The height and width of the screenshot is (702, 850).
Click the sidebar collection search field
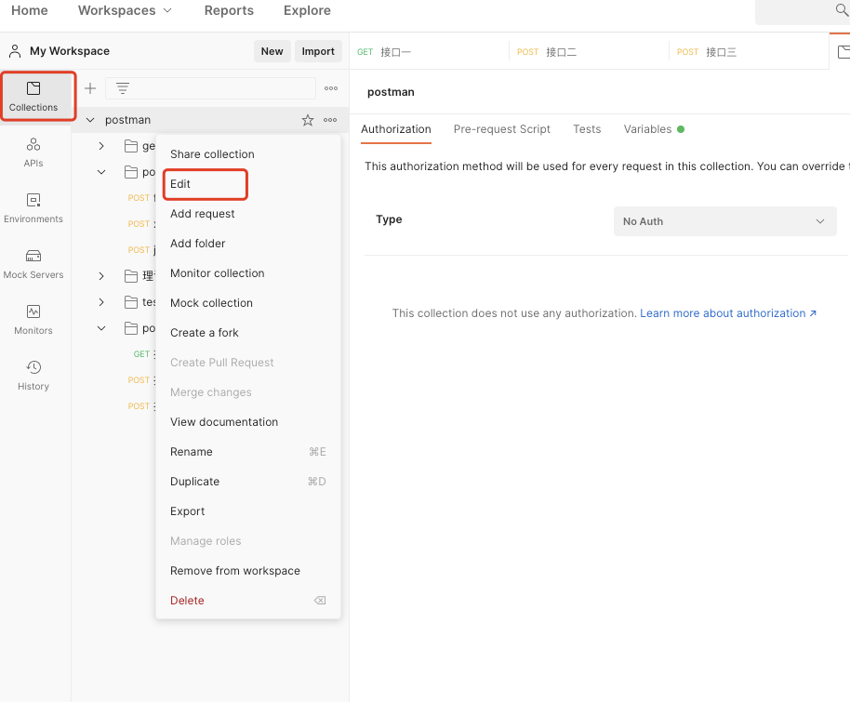[x=210, y=88]
